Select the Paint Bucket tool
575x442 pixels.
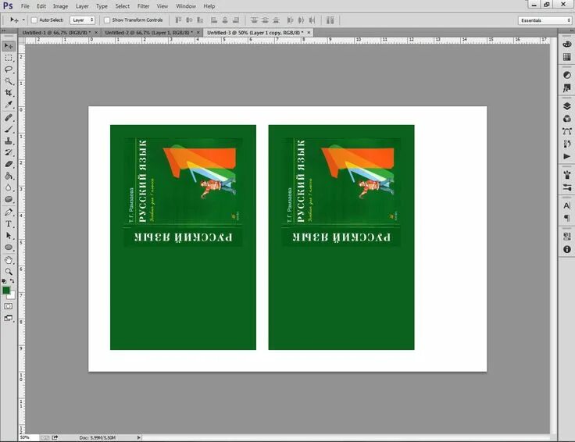click(x=9, y=176)
